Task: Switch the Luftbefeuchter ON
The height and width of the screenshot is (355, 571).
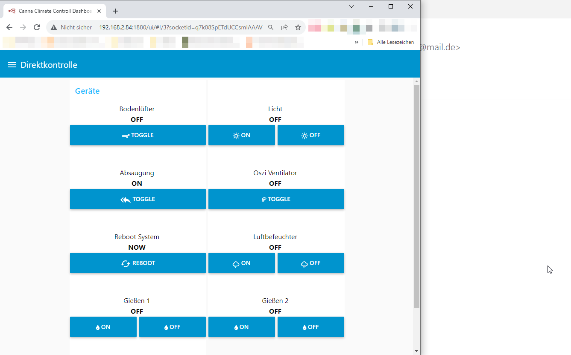Action: [242, 263]
